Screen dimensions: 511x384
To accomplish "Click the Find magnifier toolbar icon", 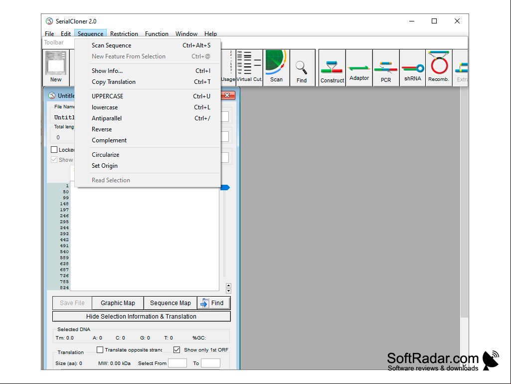I will coord(302,67).
